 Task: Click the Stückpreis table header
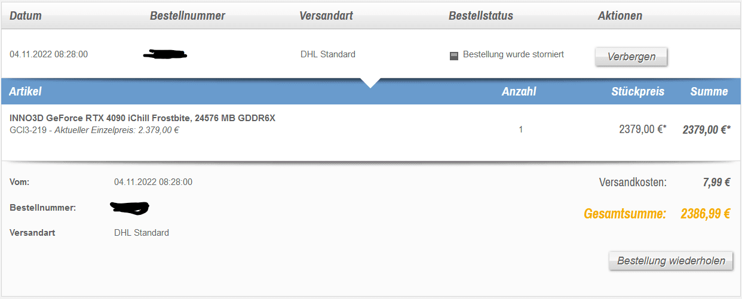coord(637,91)
